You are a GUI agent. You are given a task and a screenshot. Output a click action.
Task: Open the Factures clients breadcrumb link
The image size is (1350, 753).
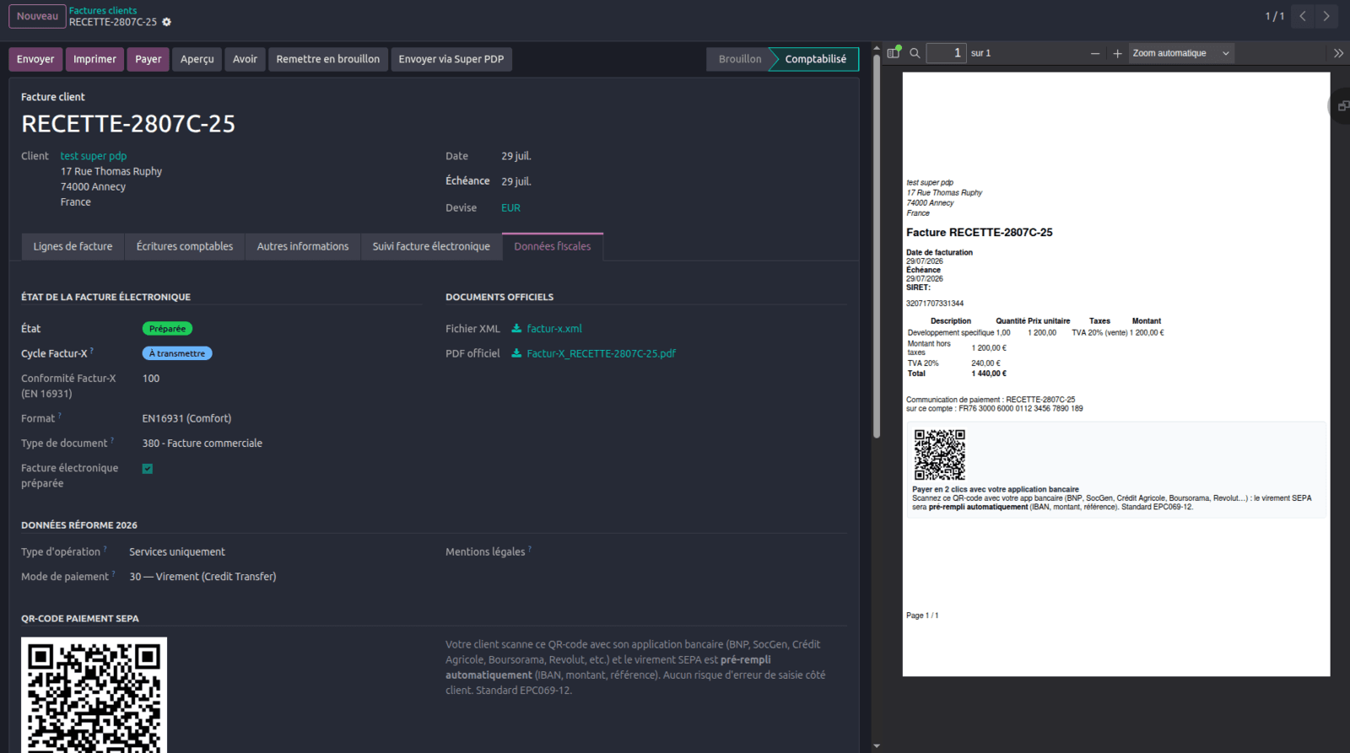(x=103, y=10)
